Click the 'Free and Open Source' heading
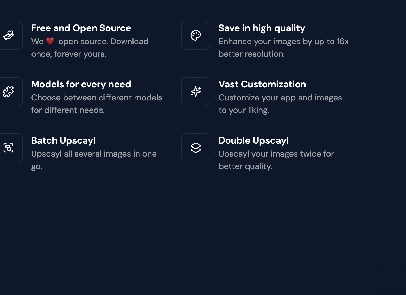This screenshot has height=295, width=406. [81, 28]
